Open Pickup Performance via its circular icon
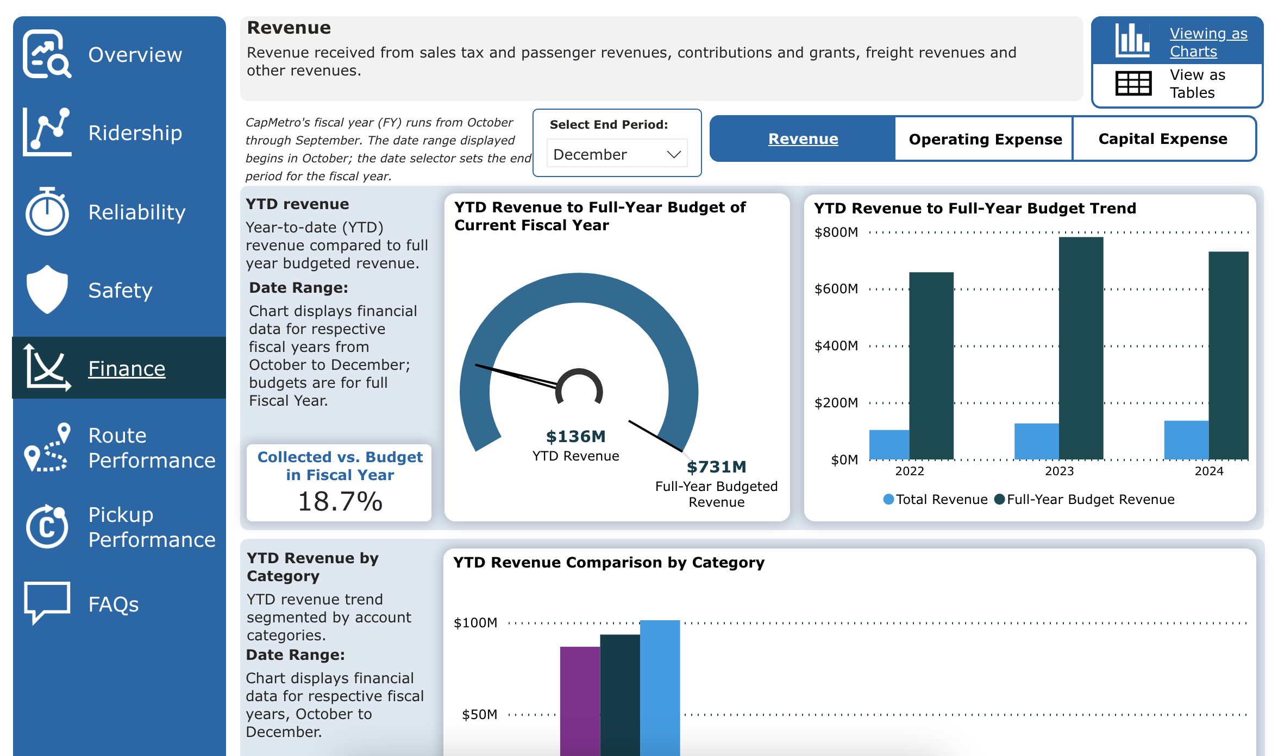The image size is (1278, 756). tap(47, 527)
